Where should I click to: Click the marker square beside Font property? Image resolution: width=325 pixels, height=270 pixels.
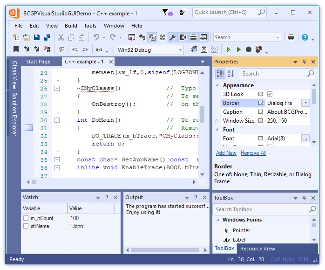pyautogui.click(x=261, y=138)
